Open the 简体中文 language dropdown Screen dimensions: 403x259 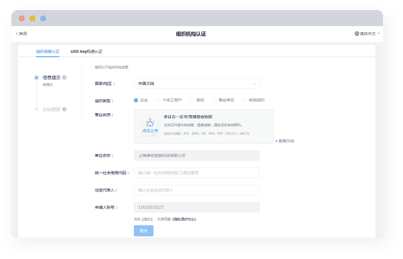click(368, 33)
